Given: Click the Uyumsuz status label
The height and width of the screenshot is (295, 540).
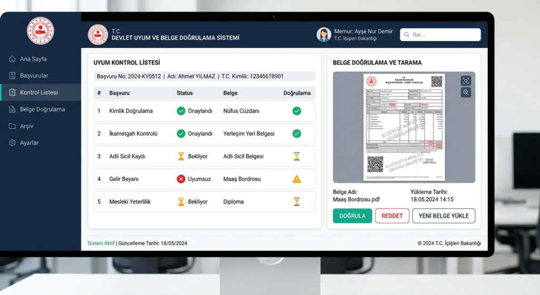Looking at the screenshot, I should click(x=199, y=179).
